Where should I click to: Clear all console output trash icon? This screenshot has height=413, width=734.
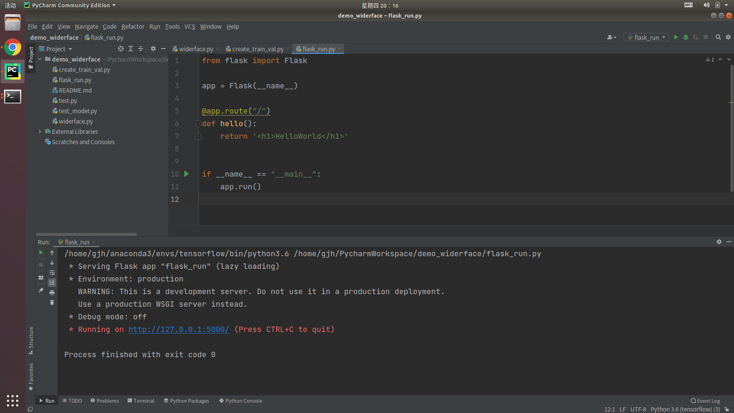click(x=52, y=302)
